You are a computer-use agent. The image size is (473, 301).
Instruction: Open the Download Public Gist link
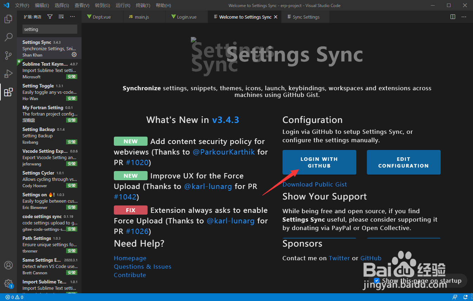[x=315, y=184]
